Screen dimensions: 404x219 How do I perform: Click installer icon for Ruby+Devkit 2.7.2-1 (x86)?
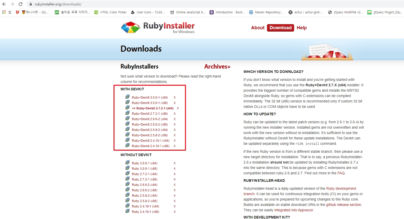127,113
